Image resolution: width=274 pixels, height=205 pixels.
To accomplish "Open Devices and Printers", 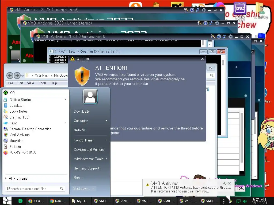I will point(89,149).
